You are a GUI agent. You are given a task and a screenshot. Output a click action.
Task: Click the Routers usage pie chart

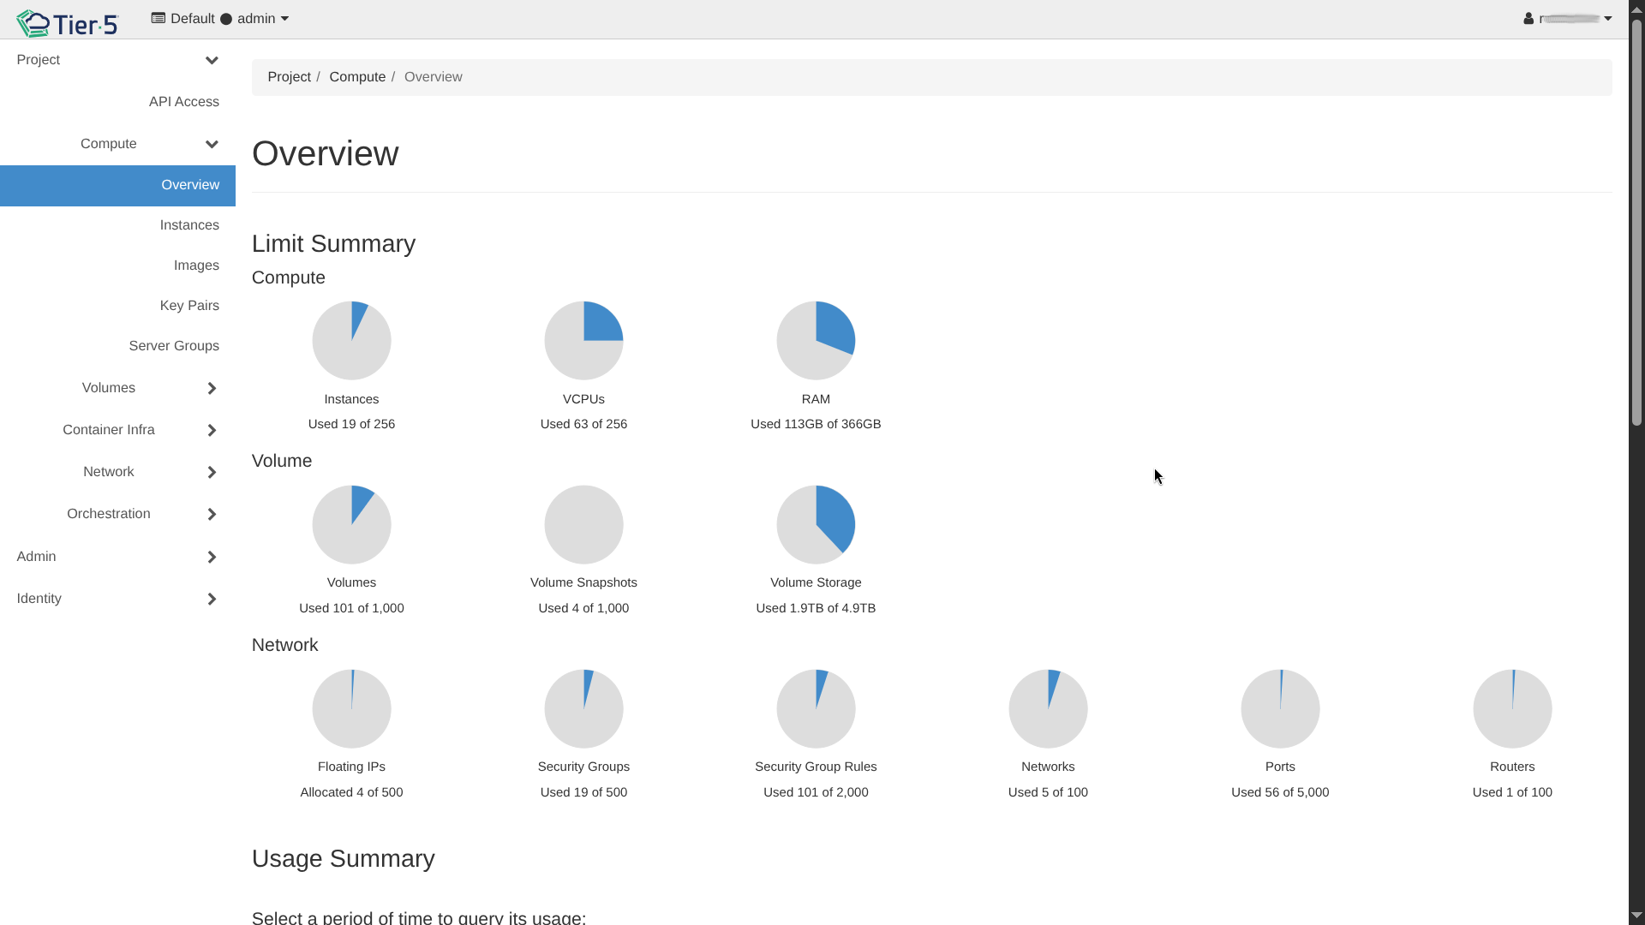pos(1512,709)
